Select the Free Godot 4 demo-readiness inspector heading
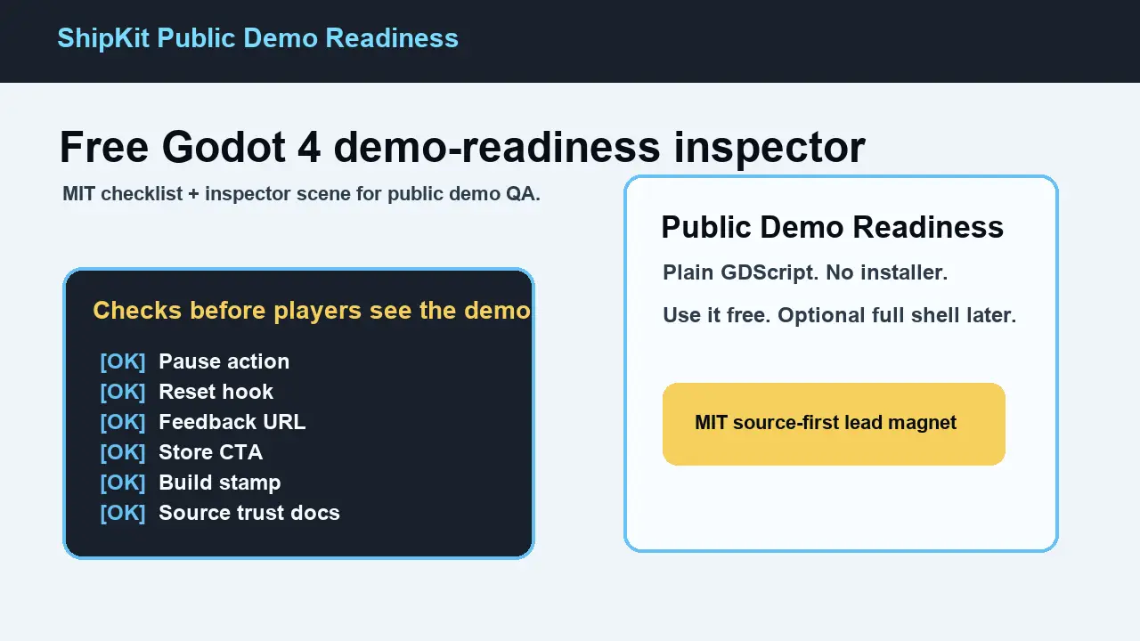The width and height of the screenshot is (1140, 641). coord(462,147)
